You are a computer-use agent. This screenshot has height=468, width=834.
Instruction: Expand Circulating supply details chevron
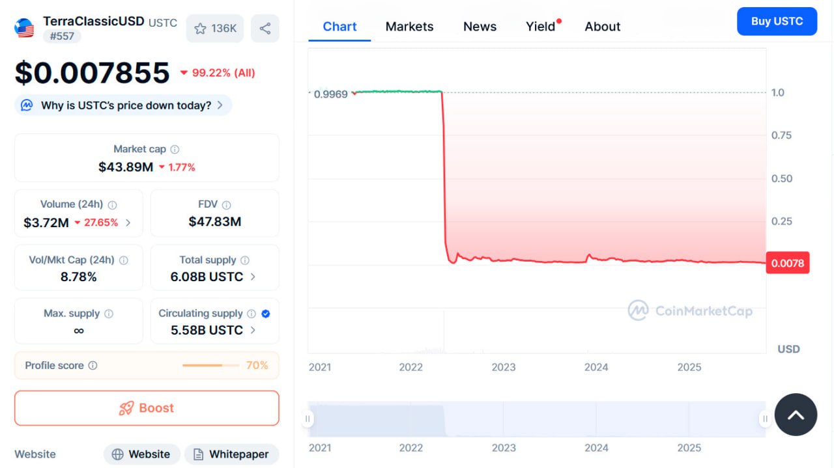(x=253, y=330)
